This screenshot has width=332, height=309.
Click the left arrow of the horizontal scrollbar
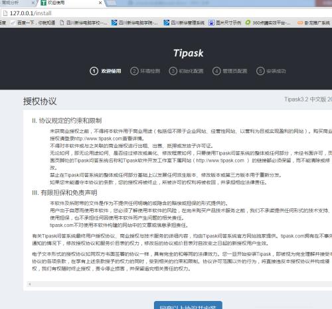click(x=30, y=284)
